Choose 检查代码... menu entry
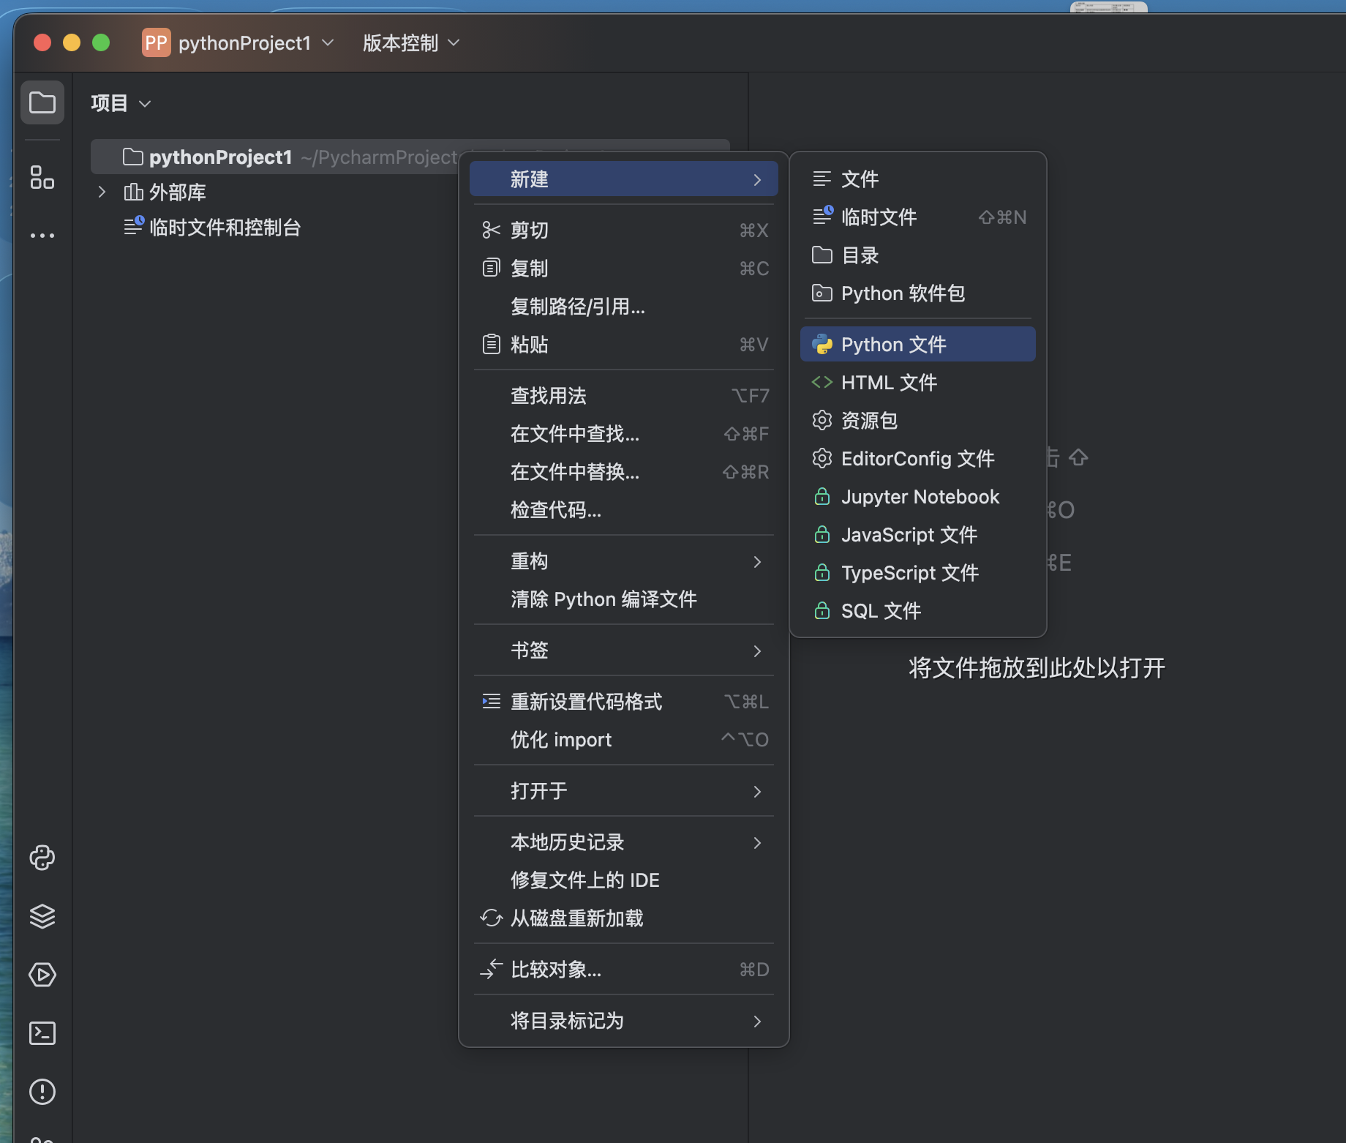 623,510
